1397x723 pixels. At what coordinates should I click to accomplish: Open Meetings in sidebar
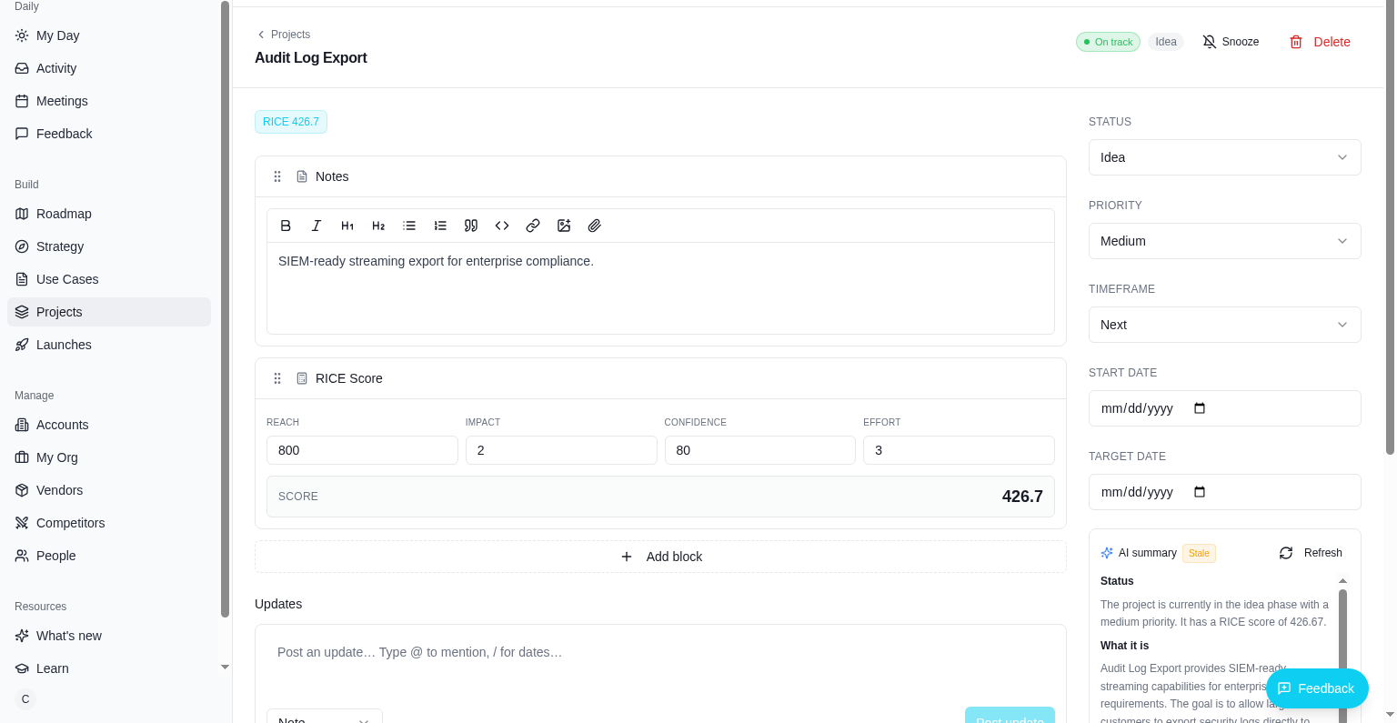(x=109, y=101)
